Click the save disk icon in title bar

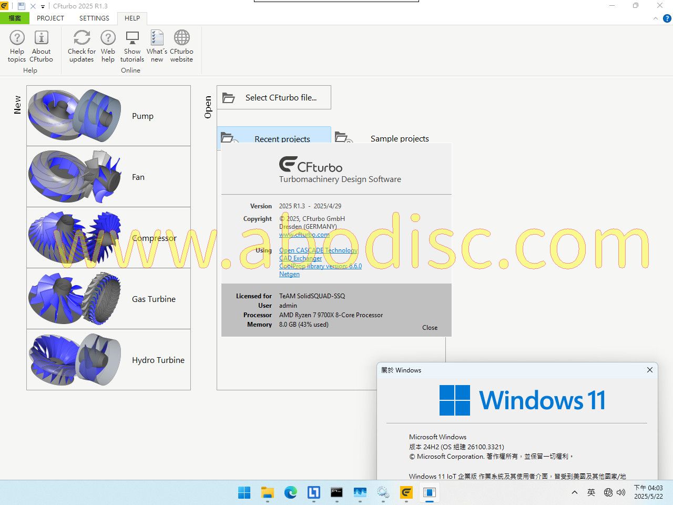(x=22, y=6)
